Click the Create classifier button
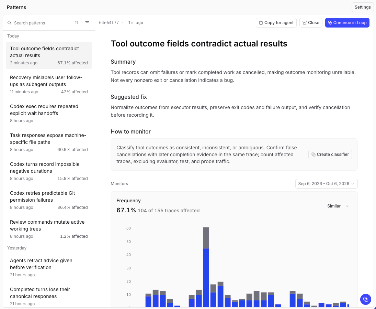 pyautogui.click(x=330, y=154)
